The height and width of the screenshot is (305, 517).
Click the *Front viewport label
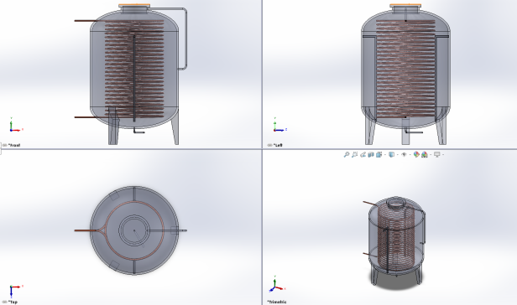point(14,145)
